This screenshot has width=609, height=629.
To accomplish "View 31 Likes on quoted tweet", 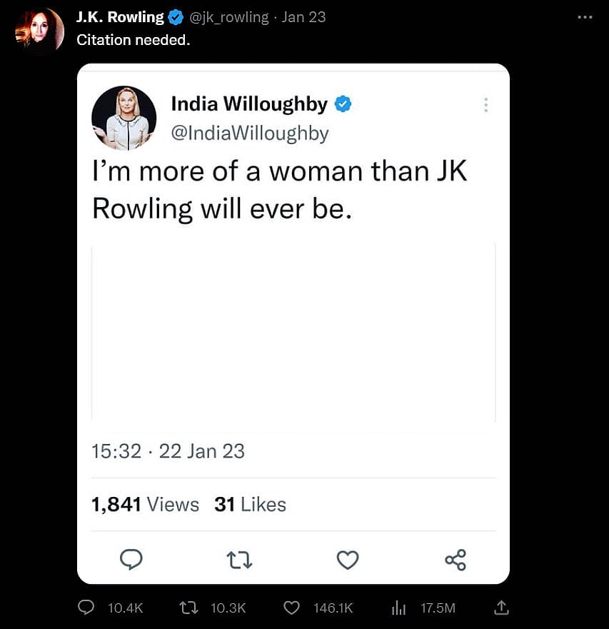I will [x=250, y=504].
